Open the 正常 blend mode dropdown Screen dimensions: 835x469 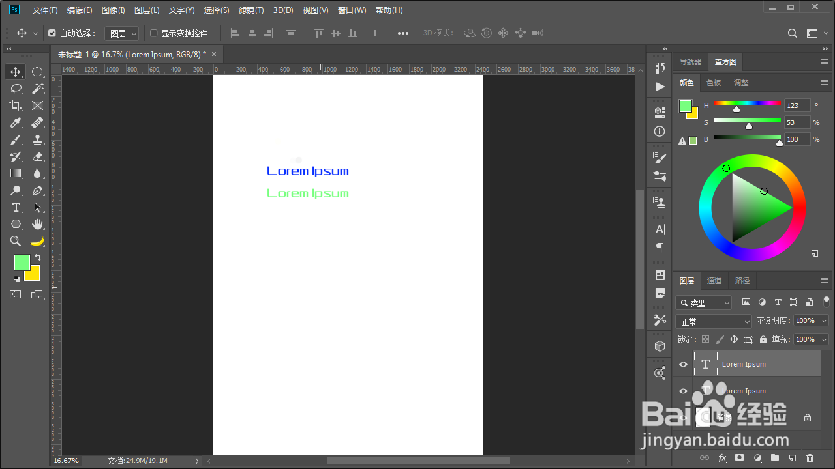pyautogui.click(x=714, y=322)
